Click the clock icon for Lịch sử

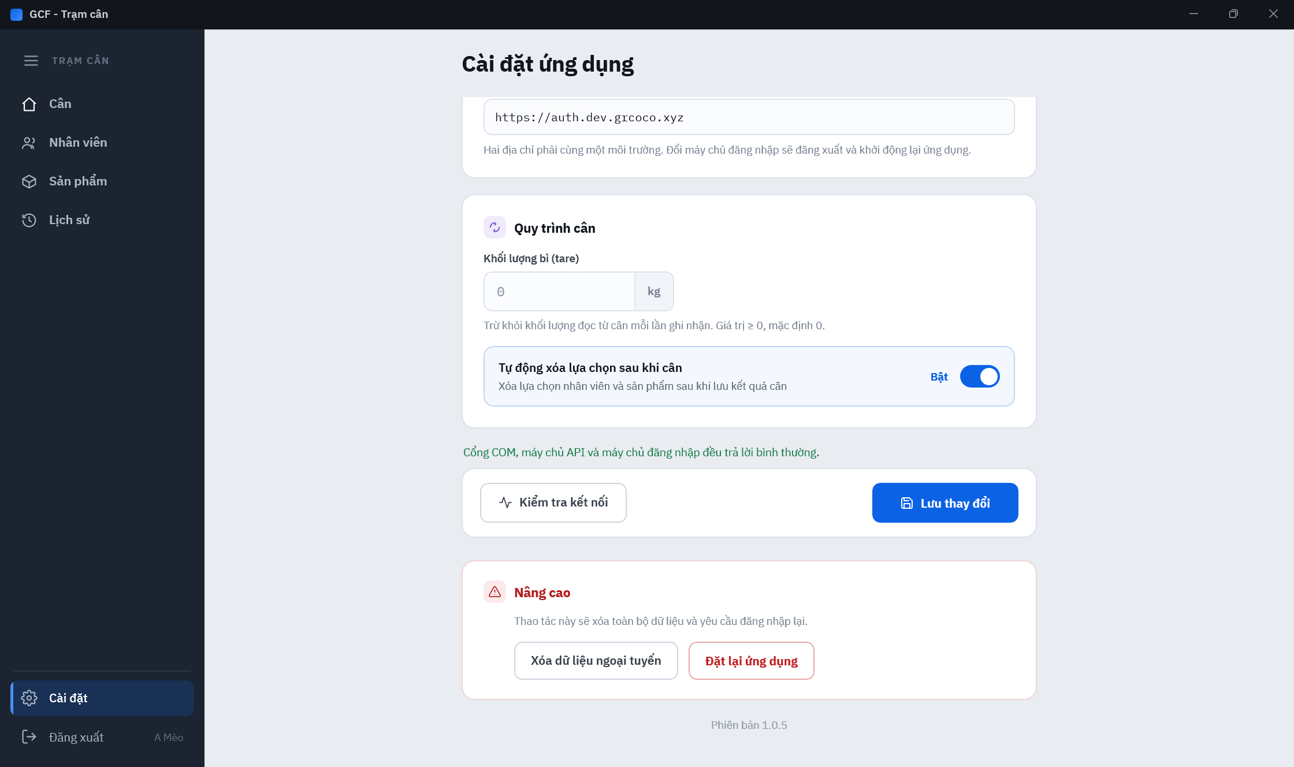[29, 220]
